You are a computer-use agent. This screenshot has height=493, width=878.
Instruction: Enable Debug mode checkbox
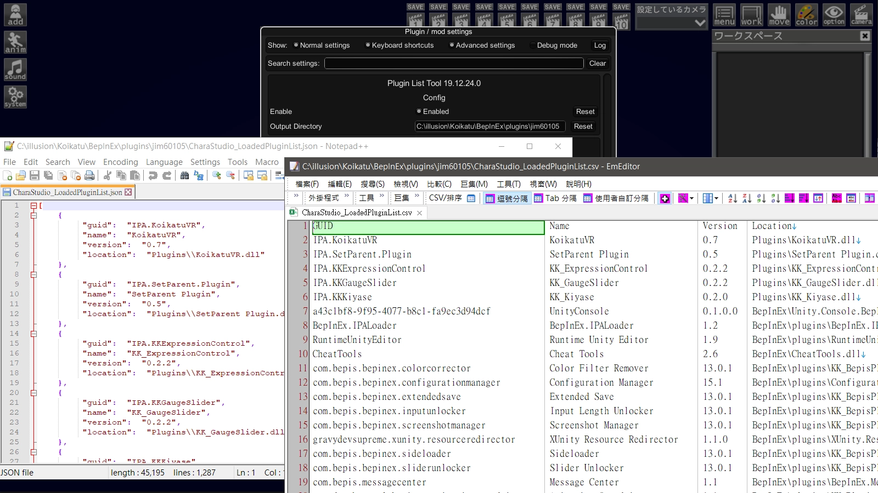pos(554,45)
